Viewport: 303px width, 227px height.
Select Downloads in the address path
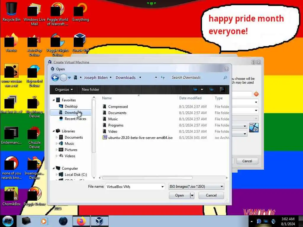tap(125, 77)
